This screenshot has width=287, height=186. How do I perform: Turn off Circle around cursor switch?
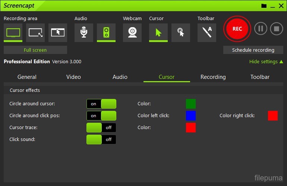[101, 104]
